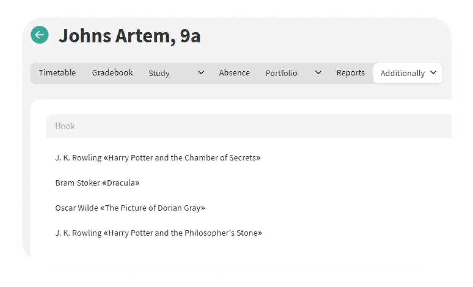
Task: Expand the Additionally dropdown chevron
Action: click(433, 73)
